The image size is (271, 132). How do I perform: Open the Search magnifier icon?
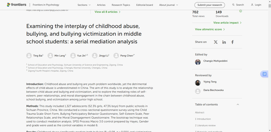tap(233, 5)
